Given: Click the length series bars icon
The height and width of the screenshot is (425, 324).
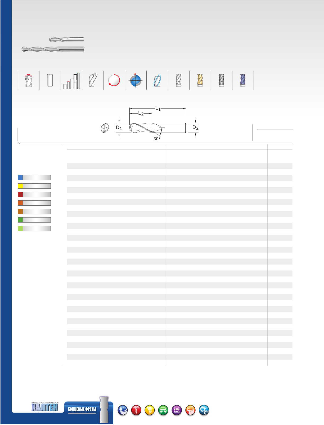Looking at the screenshot, I should pyautogui.click(x=71, y=80).
